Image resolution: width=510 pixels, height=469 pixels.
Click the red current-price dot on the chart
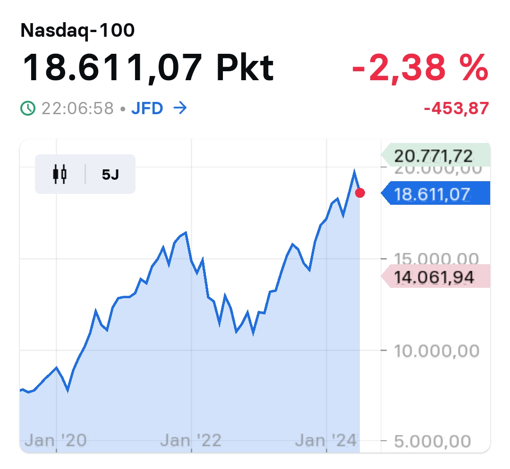pos(360,193)
